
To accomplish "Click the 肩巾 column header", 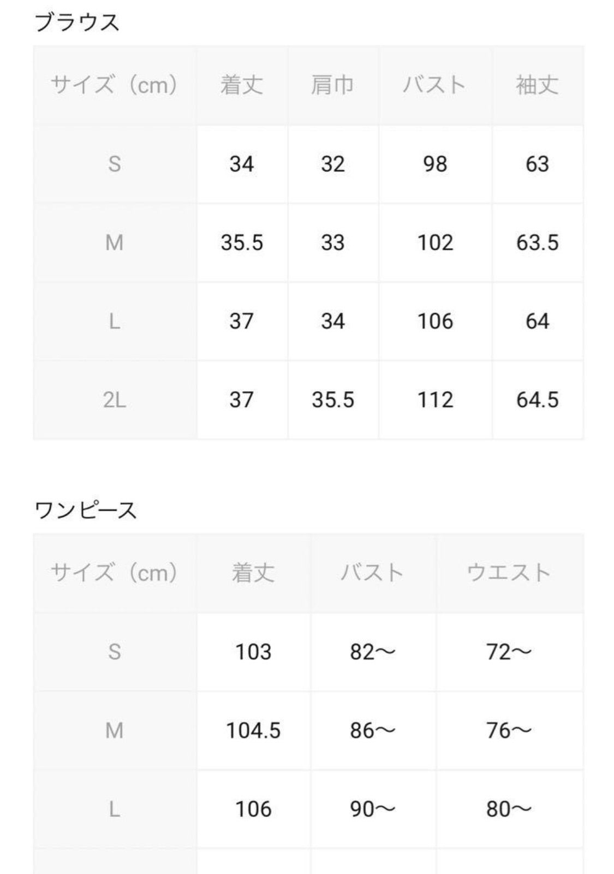I will [x=332, y=85].
